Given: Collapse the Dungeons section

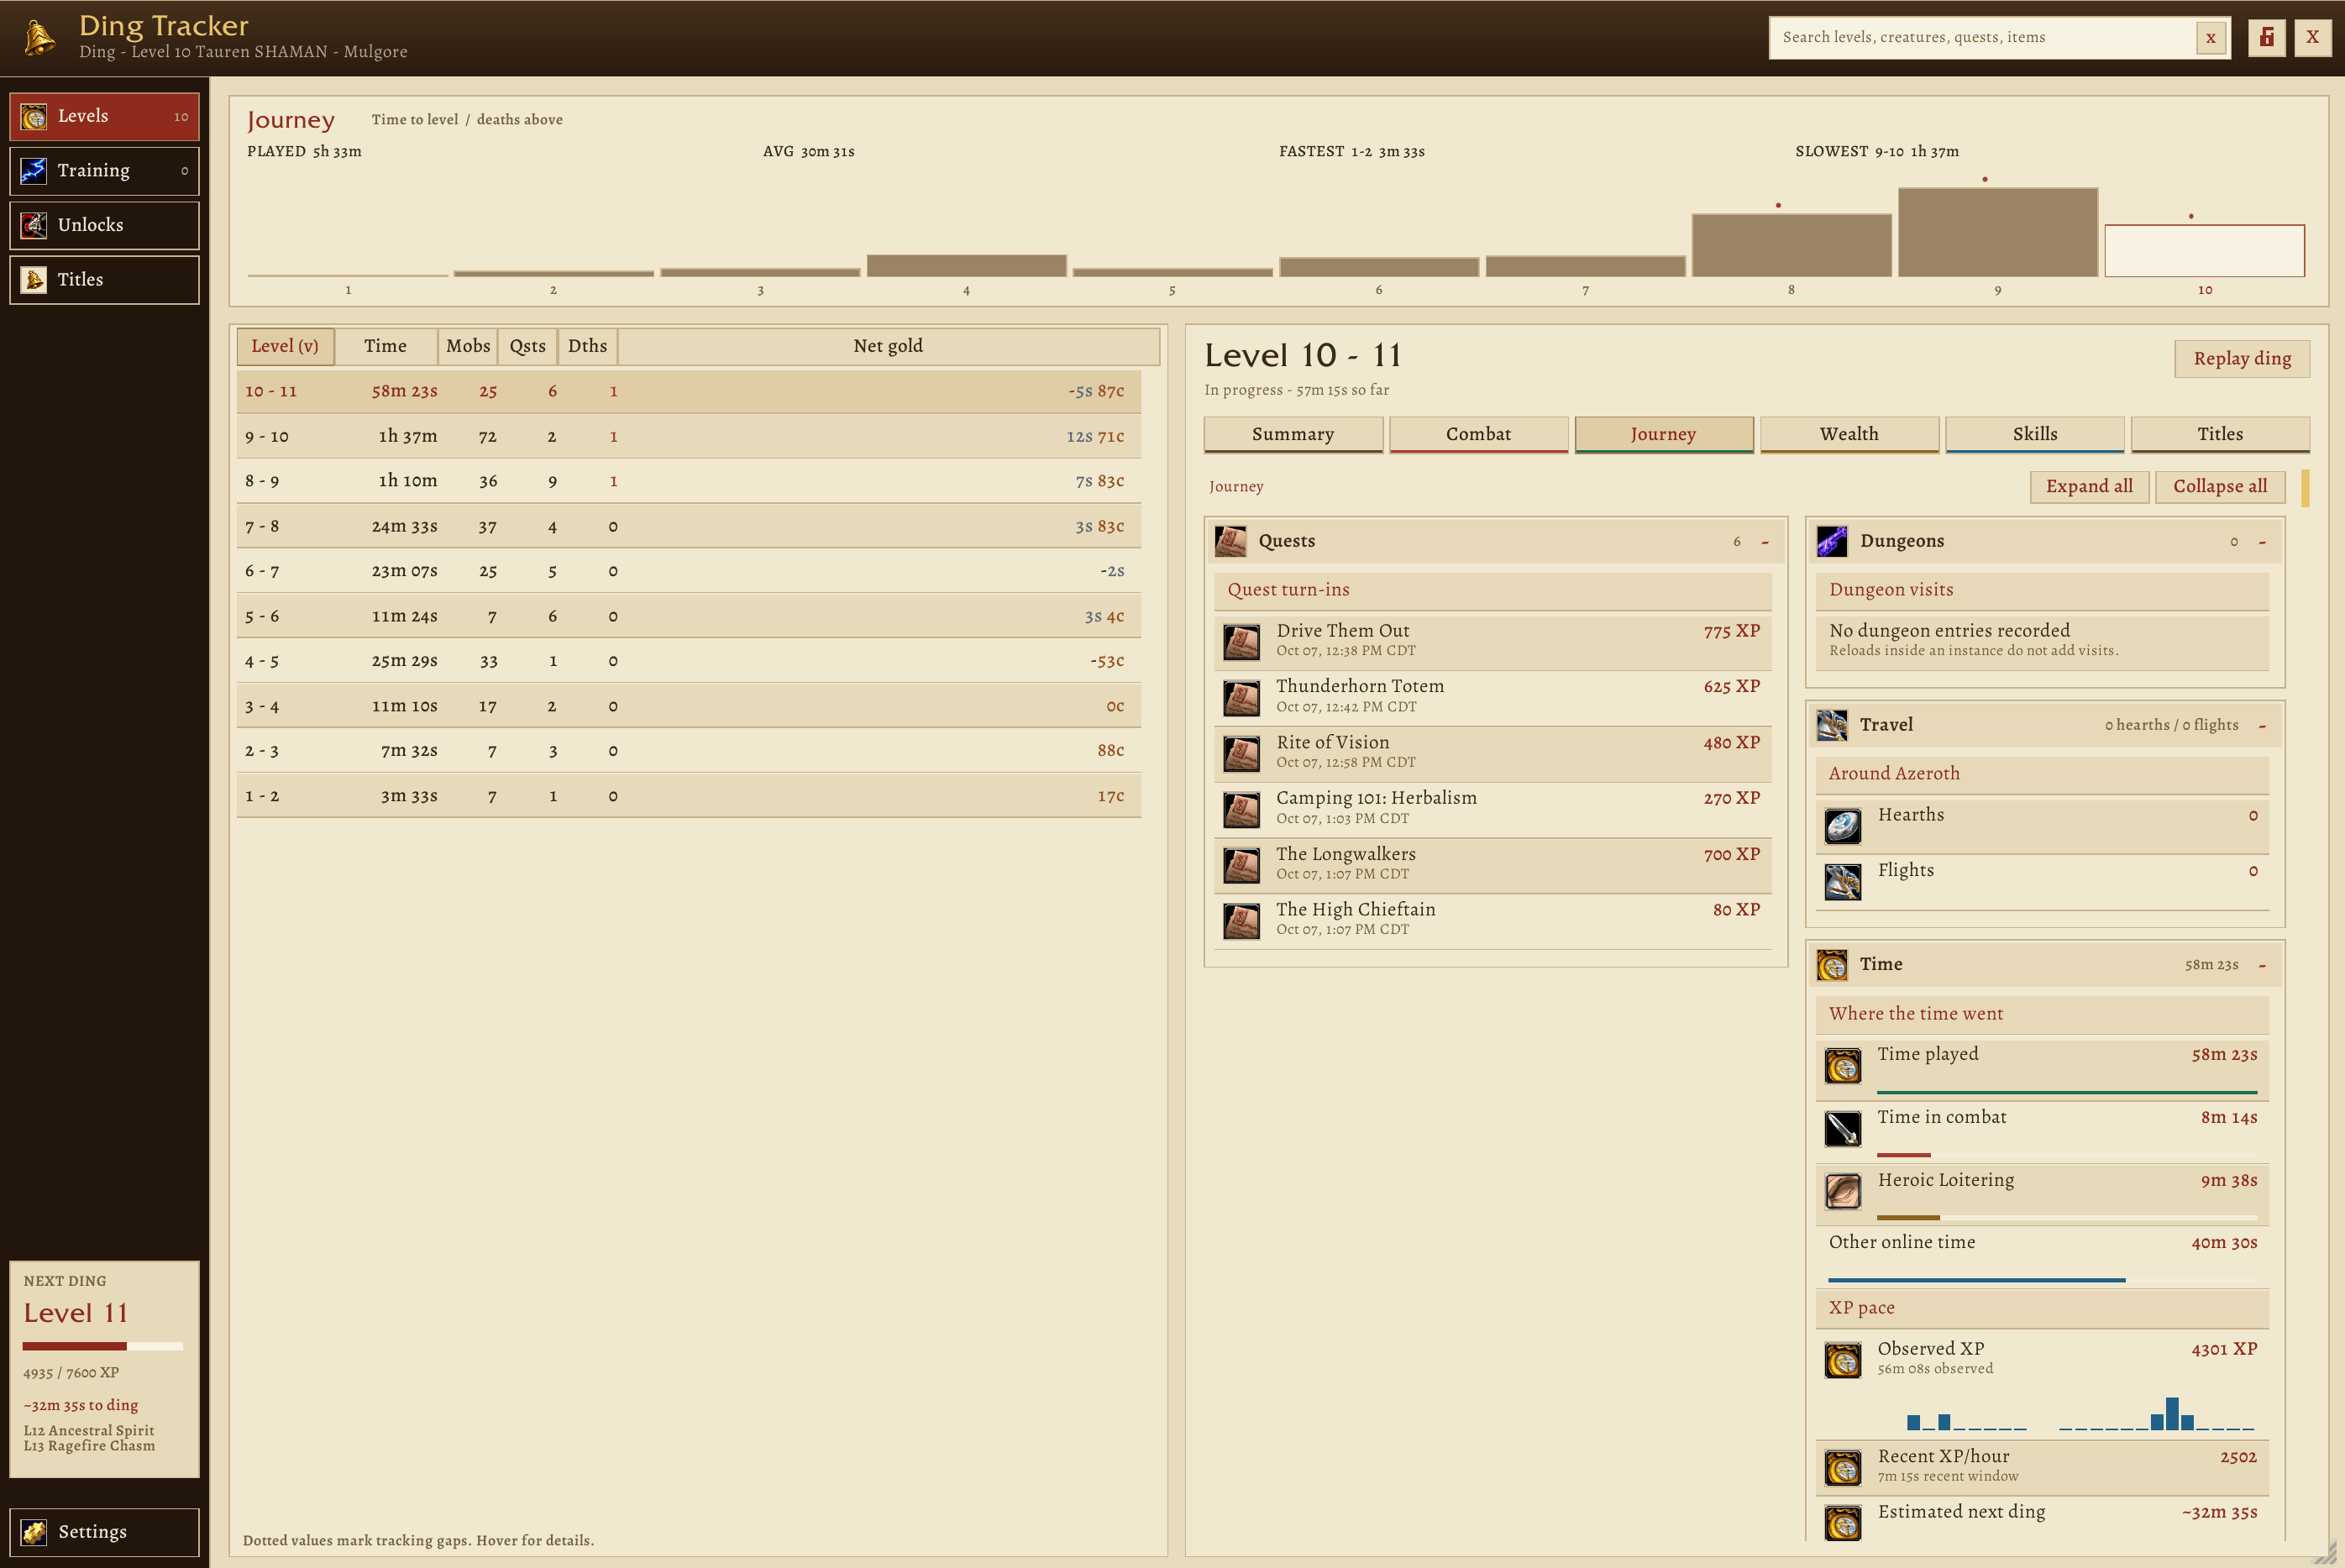Looking at the screenshot, I should coord(2262,542).
